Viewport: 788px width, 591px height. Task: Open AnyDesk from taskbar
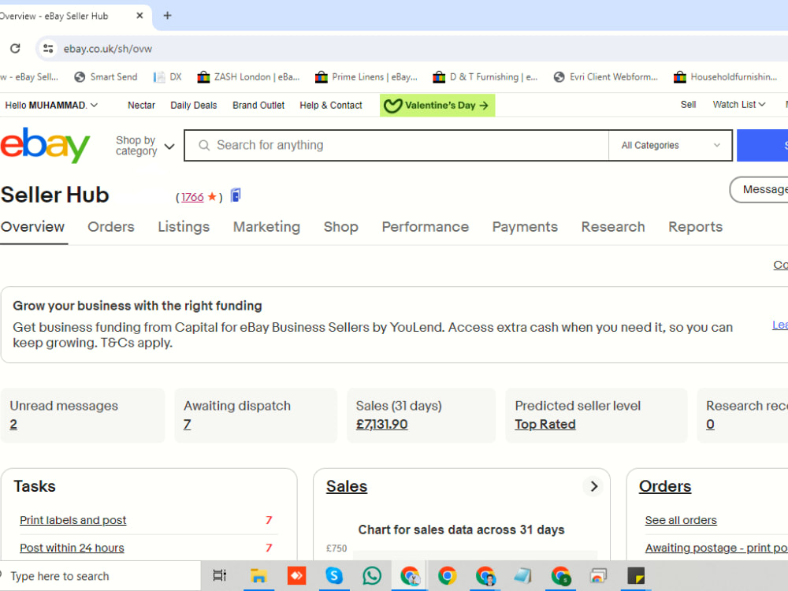[296, 575]
